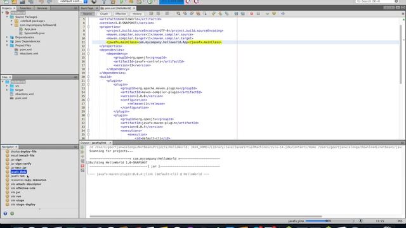The image size is (406, 228).
Task: Minimize the Navigator panel with header icon
Action: point(75,147)
